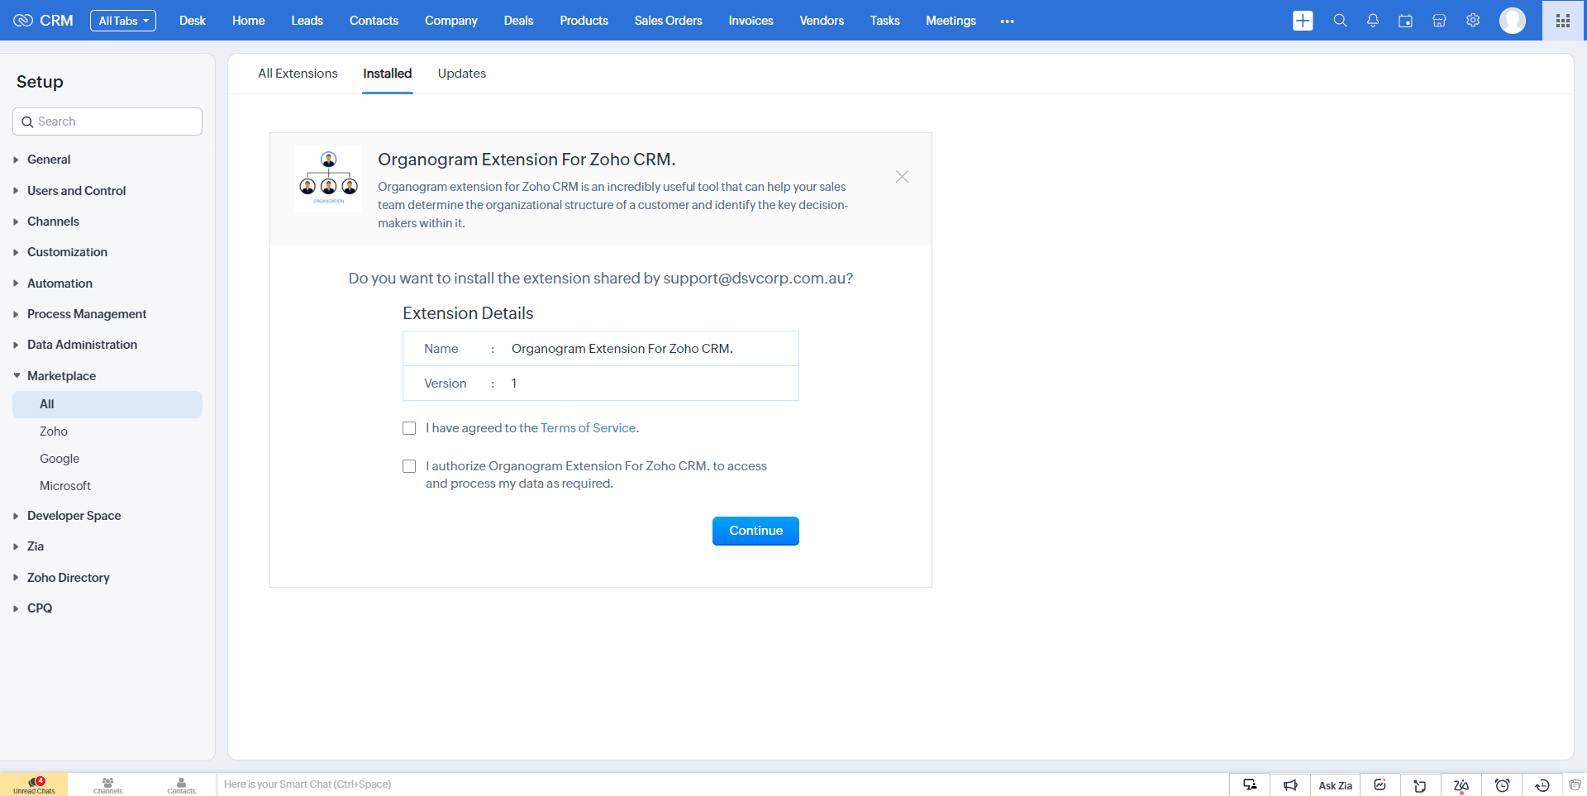Expand the Customization section
This screenshot has height=796, width=1587.
tap(67, 252)
